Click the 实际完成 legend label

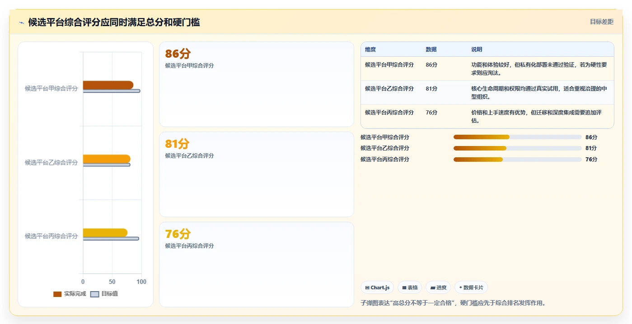click(x=75, y=294)
